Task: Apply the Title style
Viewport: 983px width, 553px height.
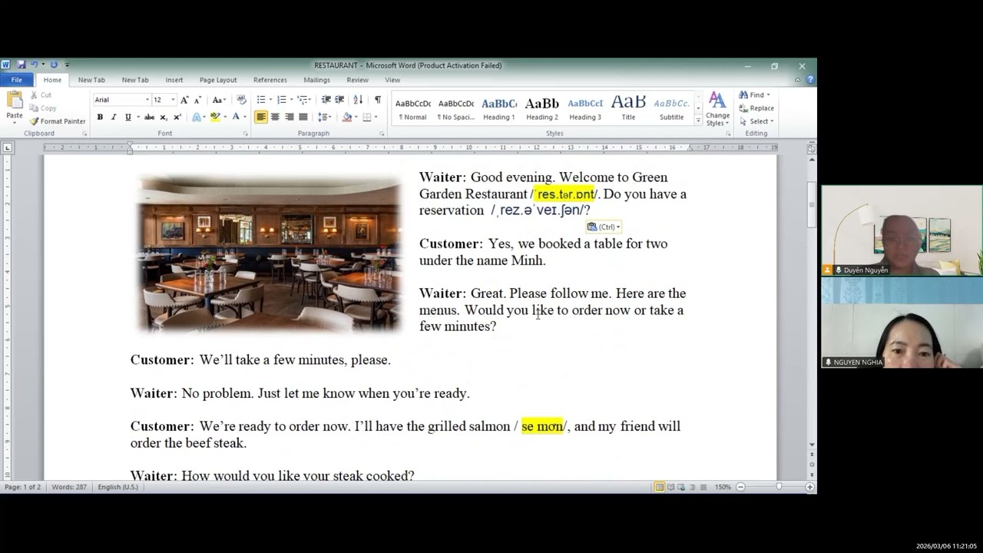Action: pyautogui.click(x=628, y=108)
